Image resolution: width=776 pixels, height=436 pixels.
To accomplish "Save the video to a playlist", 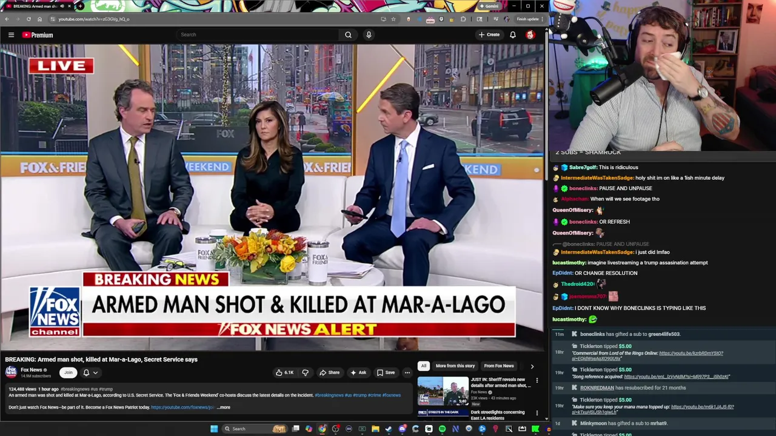I will tap(386, 372).
